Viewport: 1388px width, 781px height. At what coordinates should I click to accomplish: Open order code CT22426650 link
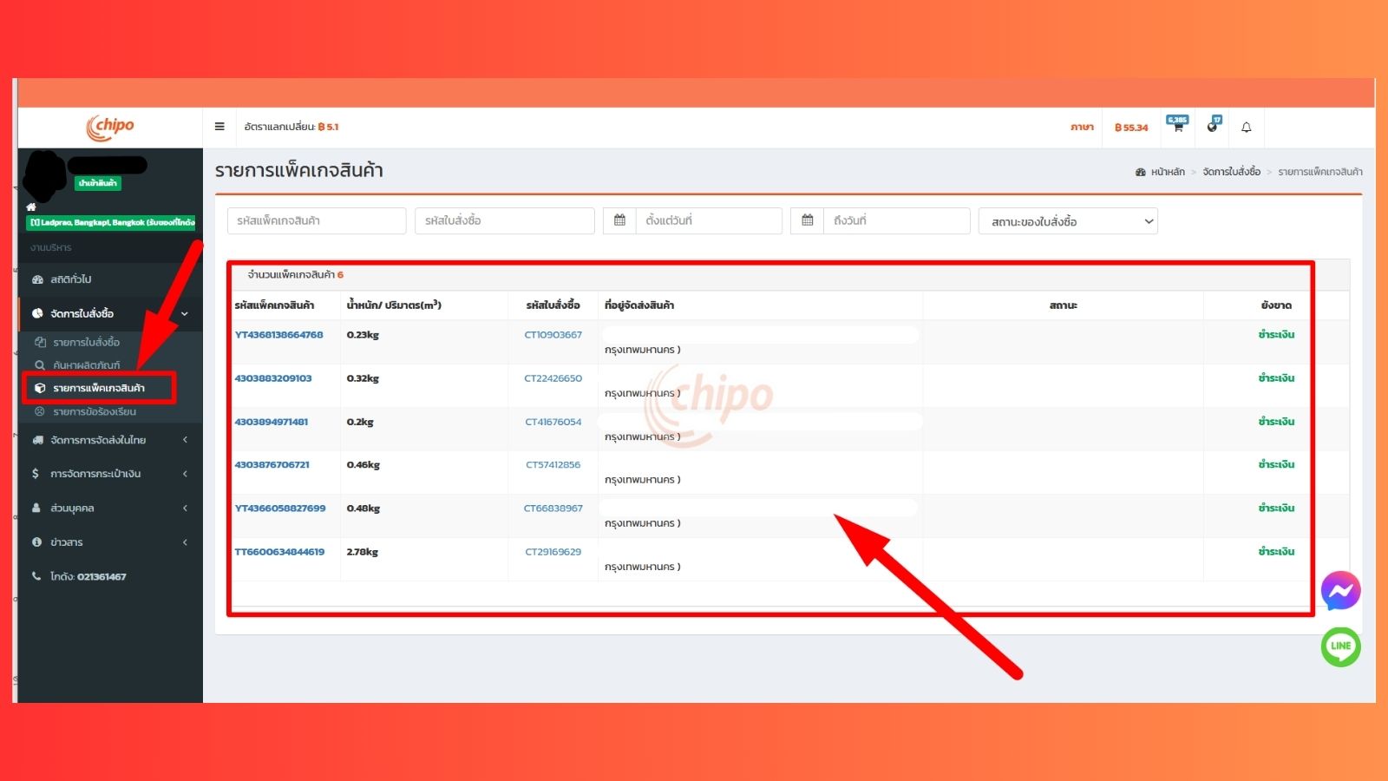click(x=553, y=378)
